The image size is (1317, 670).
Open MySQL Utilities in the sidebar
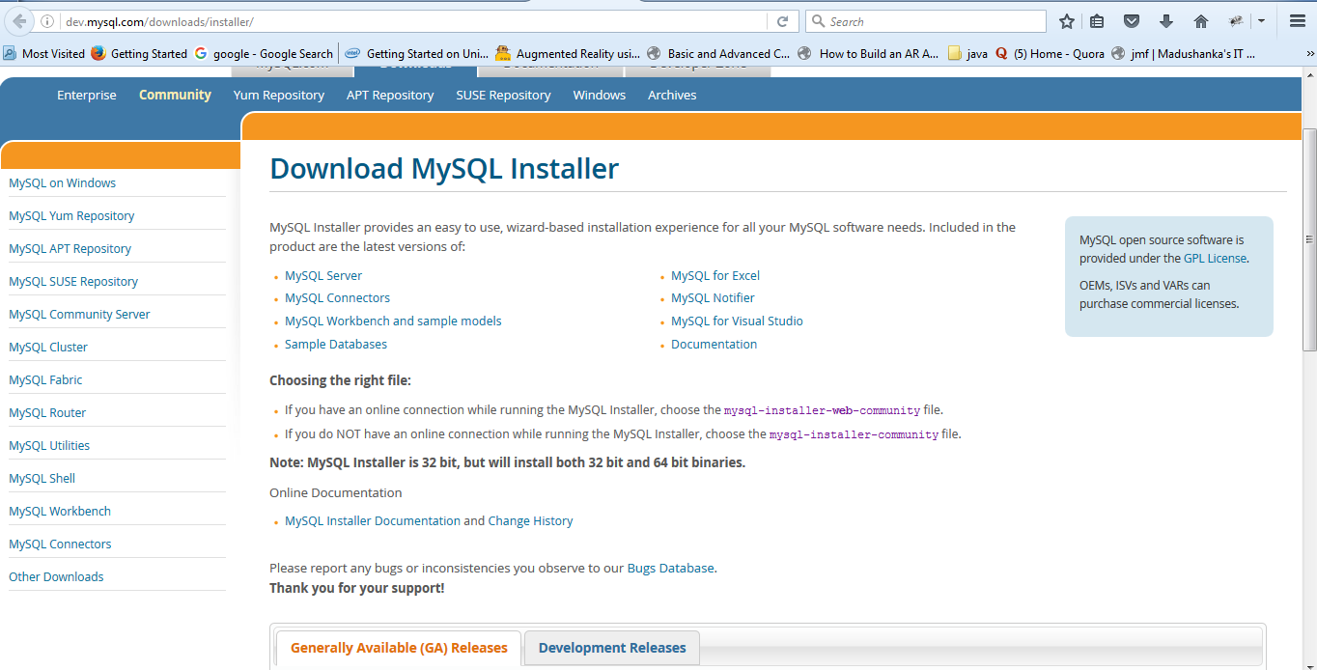[49, 446]
